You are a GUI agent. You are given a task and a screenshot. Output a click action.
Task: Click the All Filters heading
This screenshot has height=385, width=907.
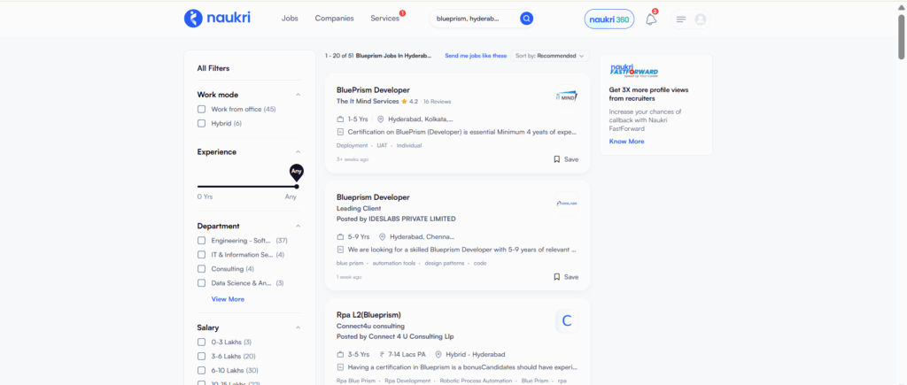point(213,68)
